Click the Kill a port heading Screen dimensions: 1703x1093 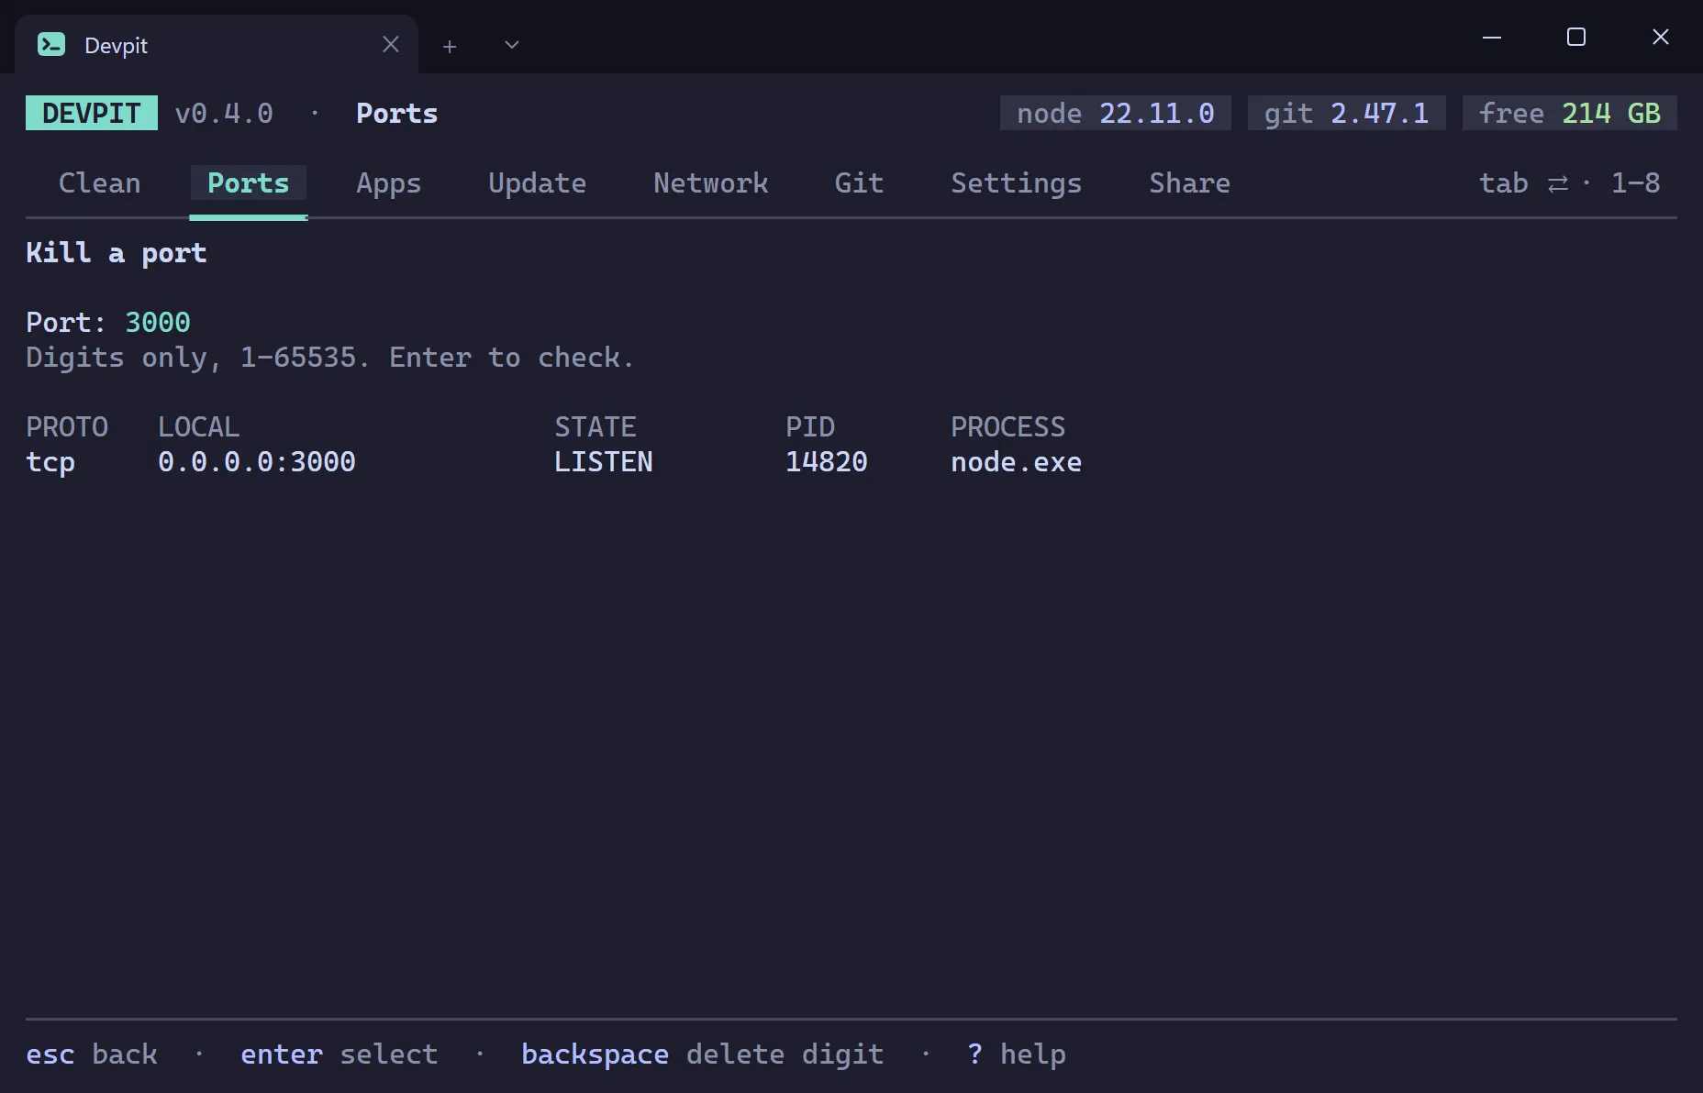tap(117, 253)
